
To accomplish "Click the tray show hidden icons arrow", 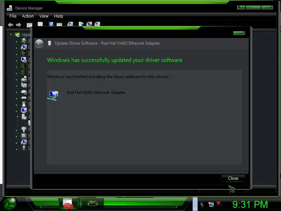I will pyautogui.click(x=202, y=205).
